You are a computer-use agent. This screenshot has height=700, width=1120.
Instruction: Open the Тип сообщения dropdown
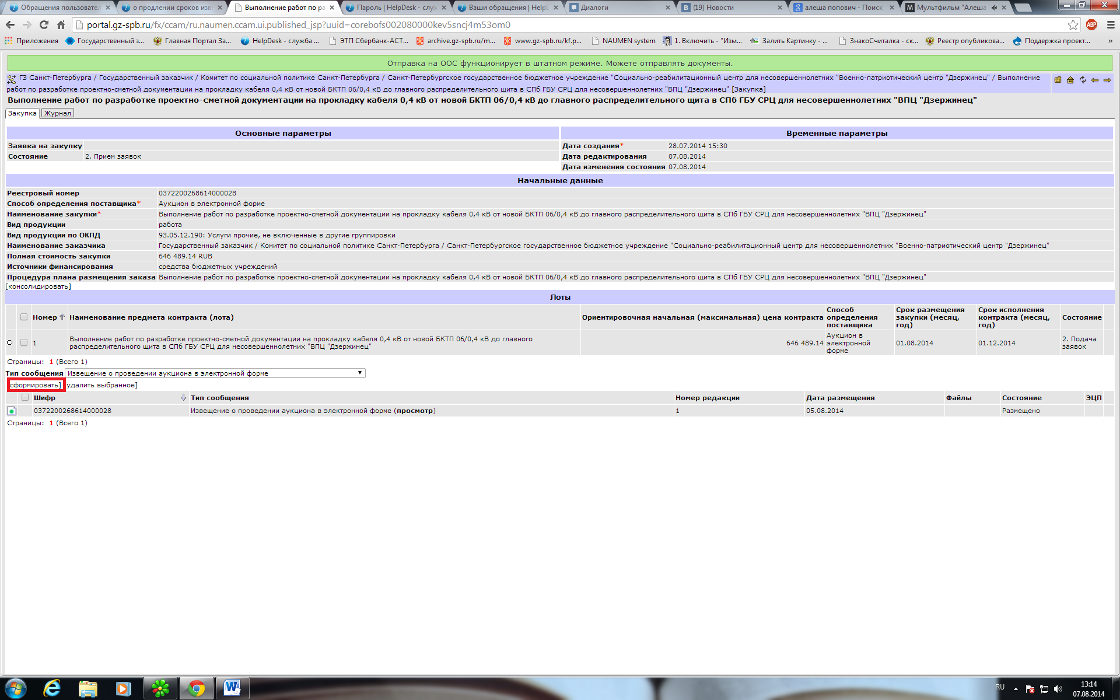point(216,373)
